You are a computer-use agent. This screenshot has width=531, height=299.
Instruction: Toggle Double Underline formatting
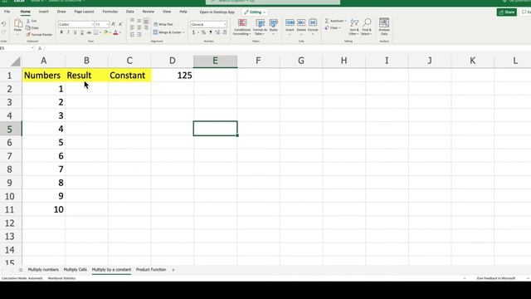pos(81,32)
